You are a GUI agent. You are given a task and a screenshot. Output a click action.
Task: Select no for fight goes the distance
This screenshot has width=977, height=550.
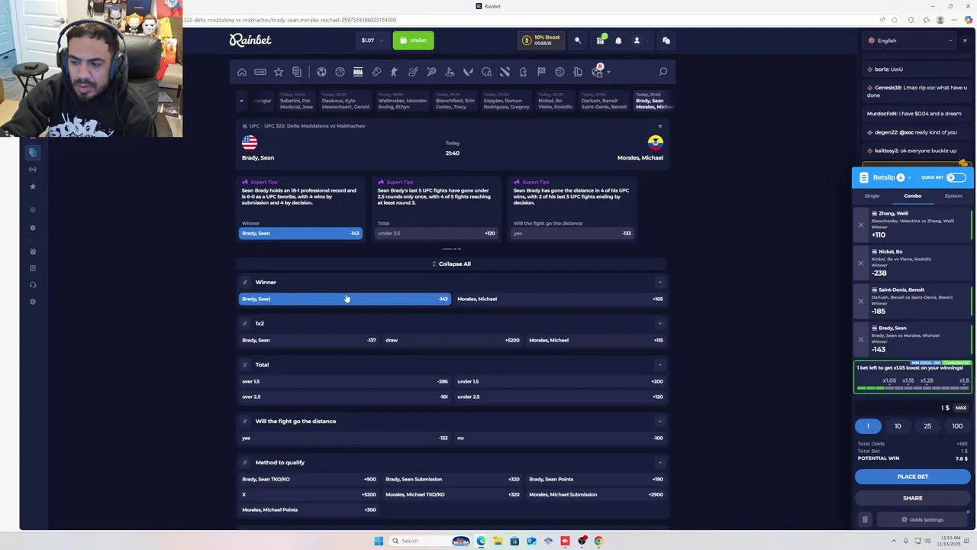point(560,438)
